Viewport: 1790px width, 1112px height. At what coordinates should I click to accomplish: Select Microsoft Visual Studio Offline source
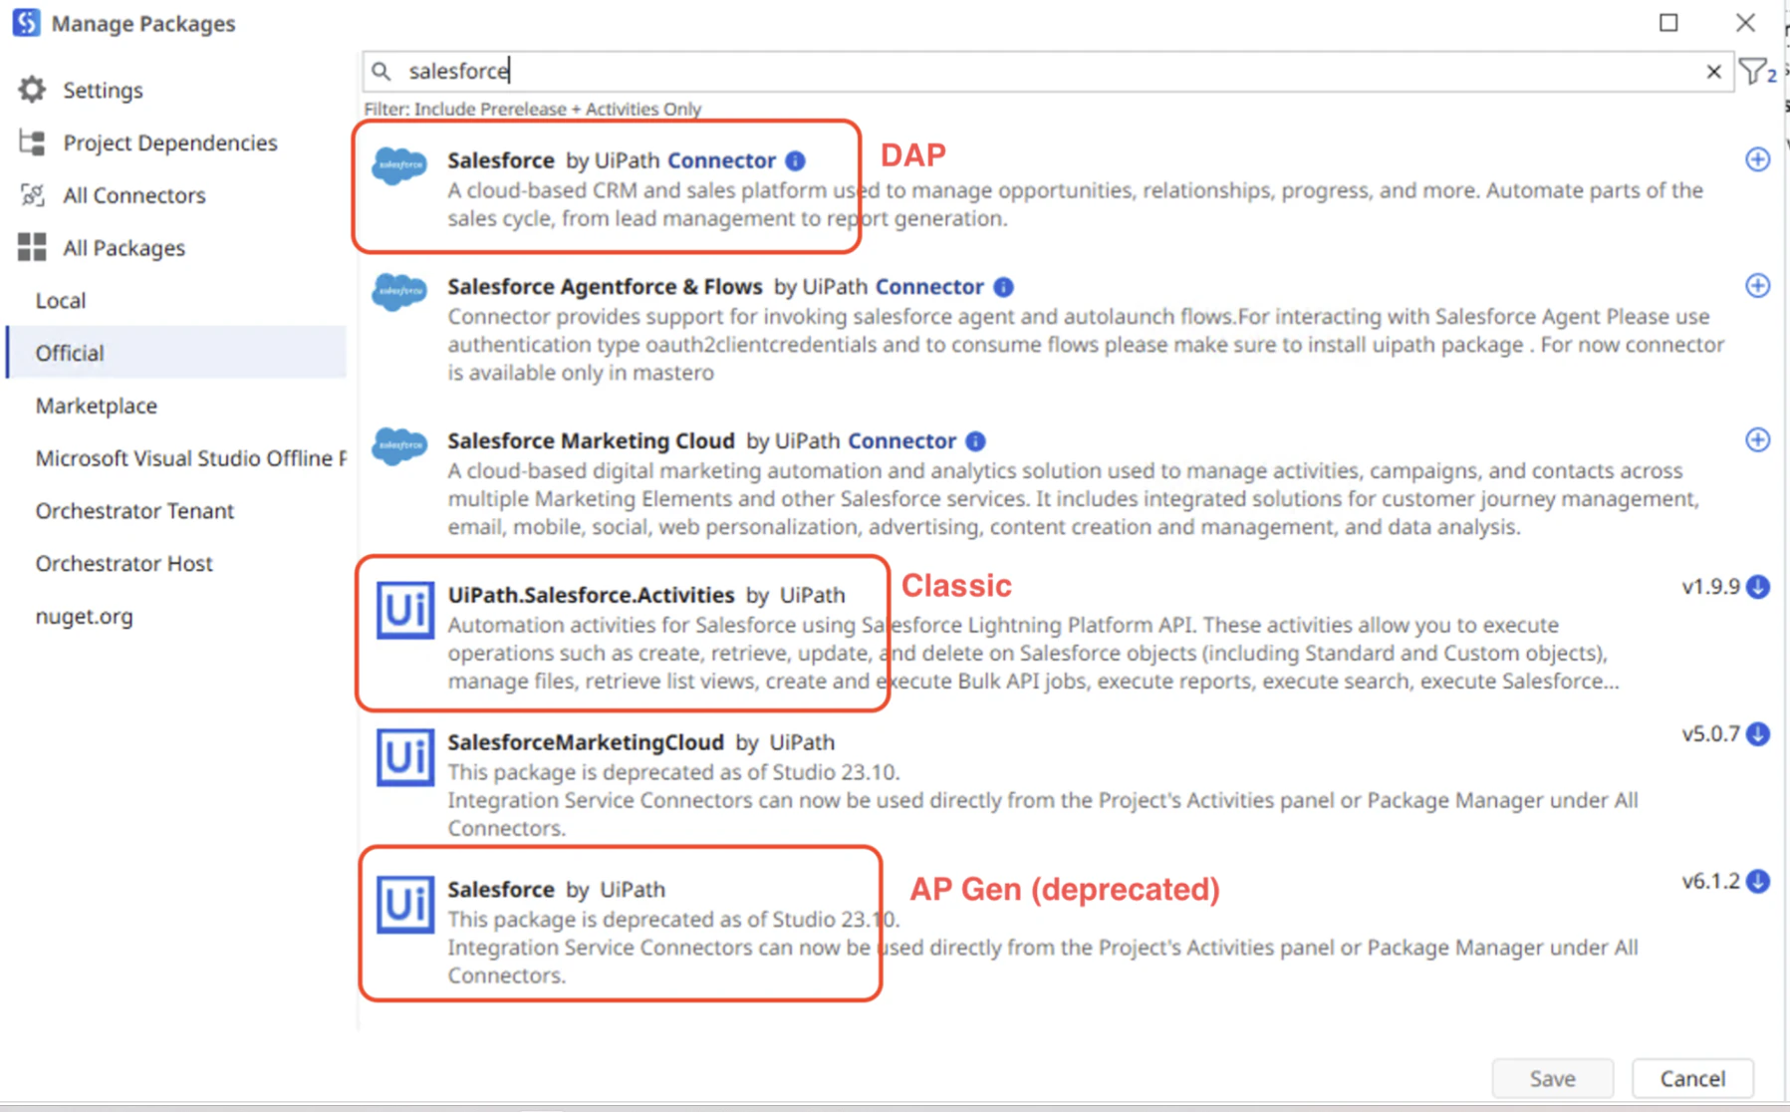(x=191, y=458)
